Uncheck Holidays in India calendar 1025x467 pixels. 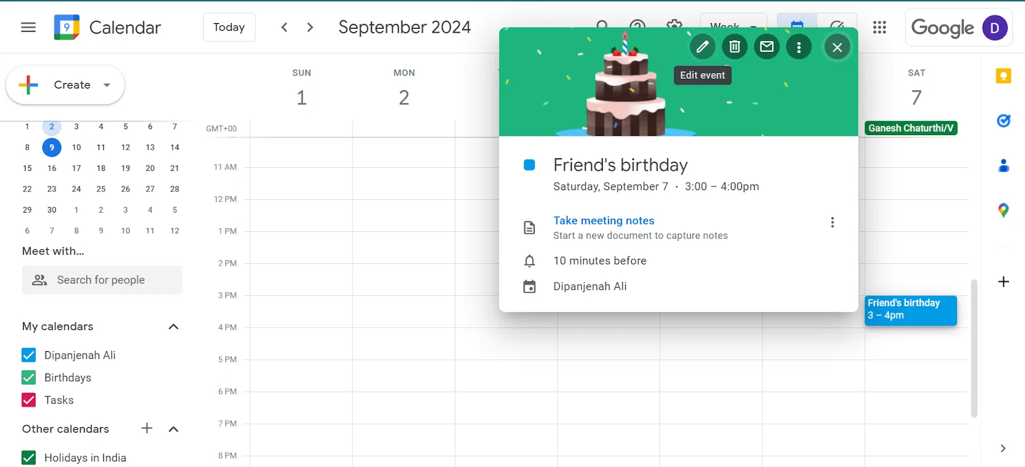(29, 457)
